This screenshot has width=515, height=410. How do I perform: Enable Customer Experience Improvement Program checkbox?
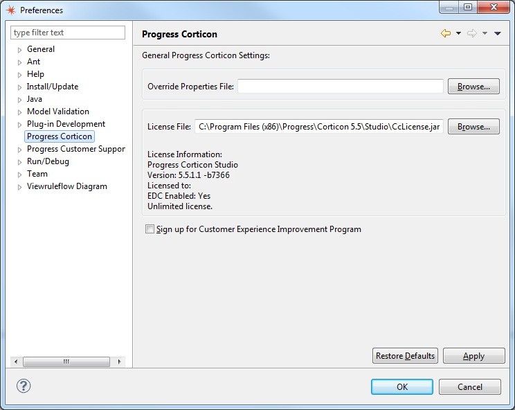(150, 229)
